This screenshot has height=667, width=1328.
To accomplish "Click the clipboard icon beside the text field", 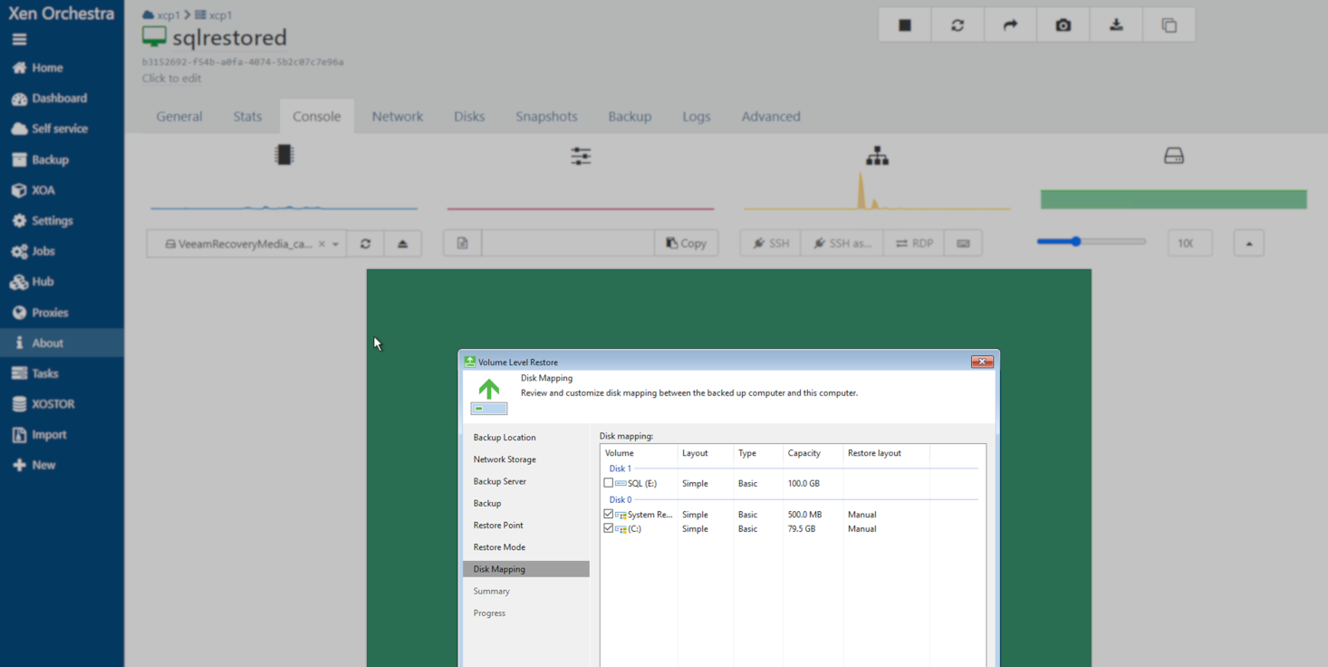I will coord(463,244).
